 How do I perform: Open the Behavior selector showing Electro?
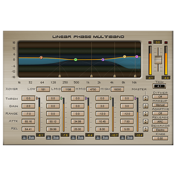click(160, 130)
